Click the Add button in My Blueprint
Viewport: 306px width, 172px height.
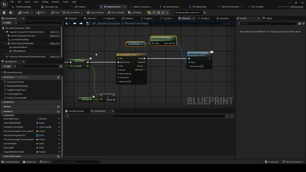tap(7, 66)
